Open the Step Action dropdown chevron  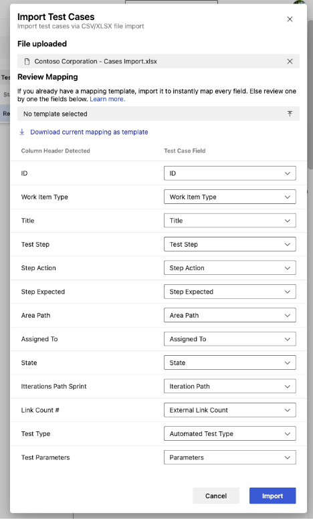pos(287,268)
